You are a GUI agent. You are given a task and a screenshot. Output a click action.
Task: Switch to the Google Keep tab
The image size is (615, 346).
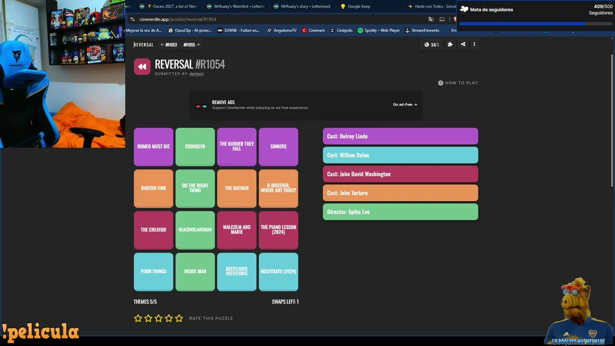(356, 6)
